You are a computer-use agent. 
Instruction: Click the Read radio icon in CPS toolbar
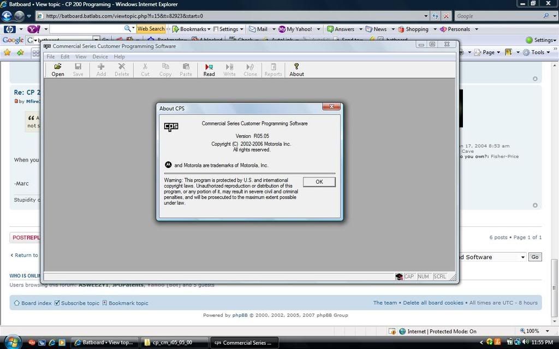209,67
